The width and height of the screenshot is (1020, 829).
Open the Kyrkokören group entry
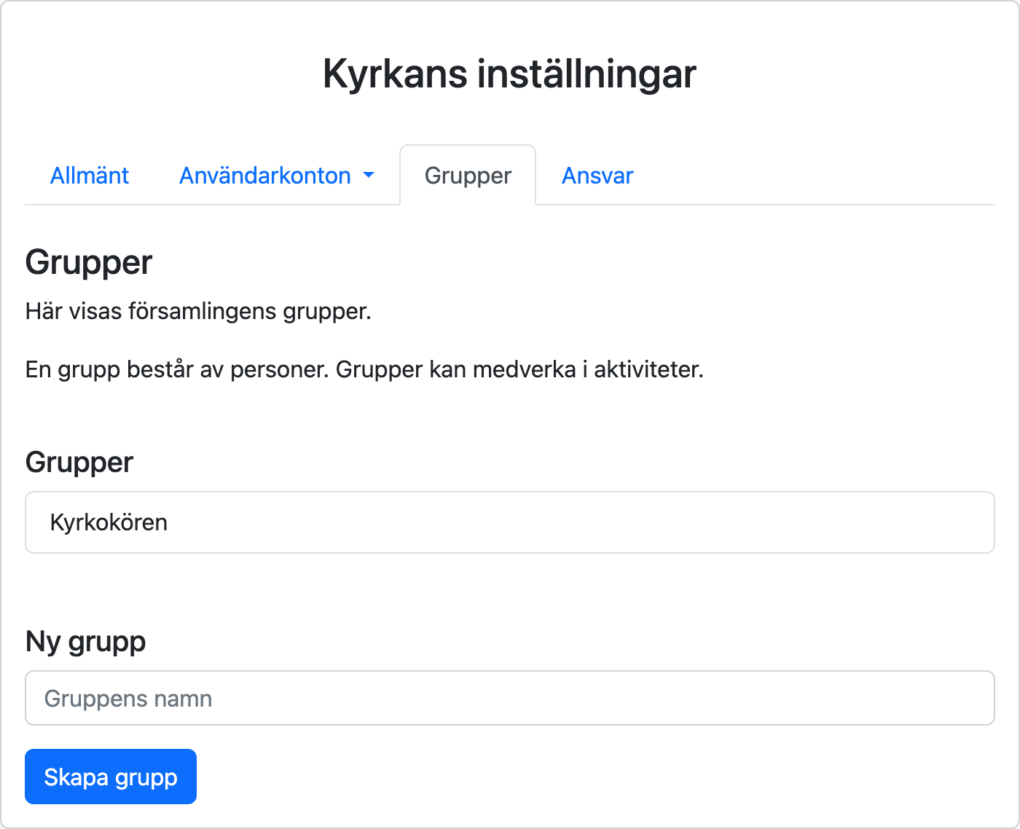(x=510, y=522)
